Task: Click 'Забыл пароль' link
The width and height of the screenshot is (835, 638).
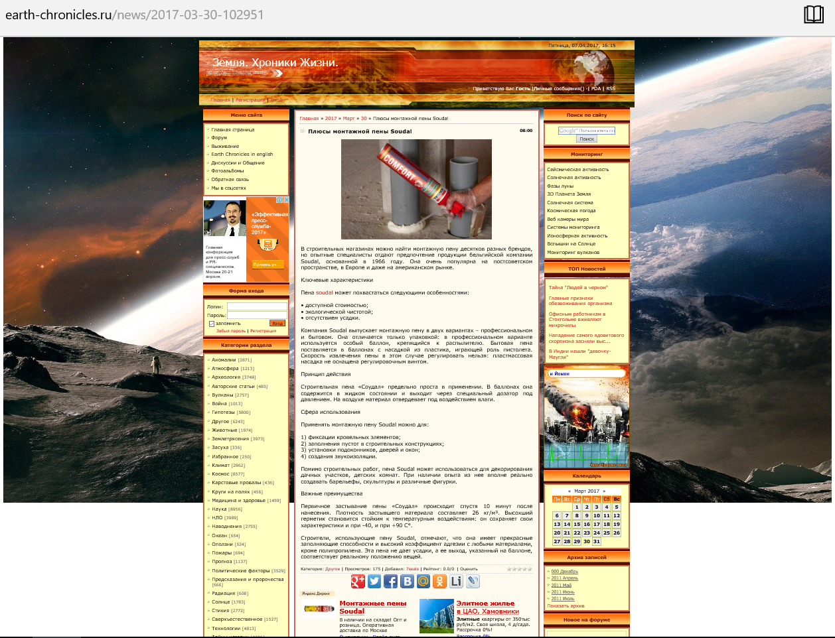Action: (231, 331)
